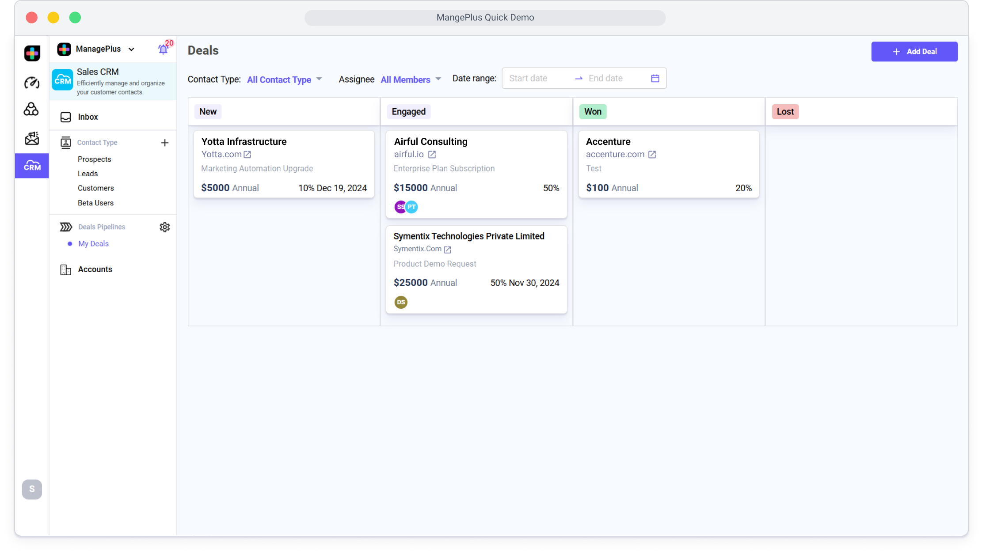Click the Add Deal button
Viewport: 982px width, 553px height.
coord(914,52)
